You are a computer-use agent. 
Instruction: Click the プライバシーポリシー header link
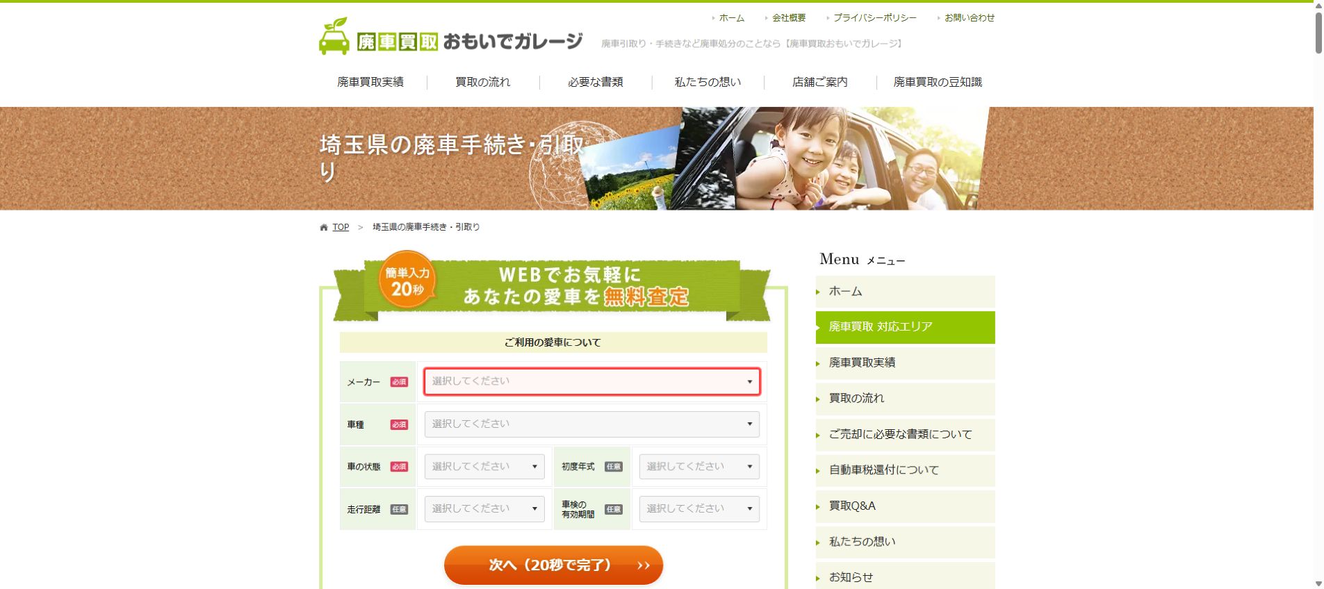tap(875, 18)
